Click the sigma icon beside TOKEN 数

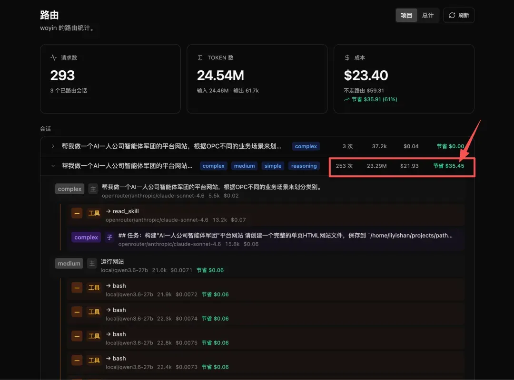click(x=200, y=57)
